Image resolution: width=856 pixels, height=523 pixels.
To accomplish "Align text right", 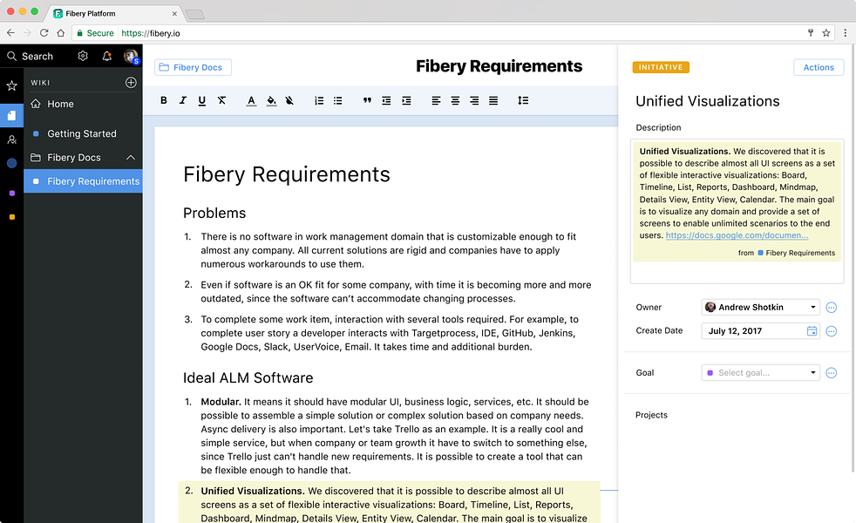I will point(474,100).
